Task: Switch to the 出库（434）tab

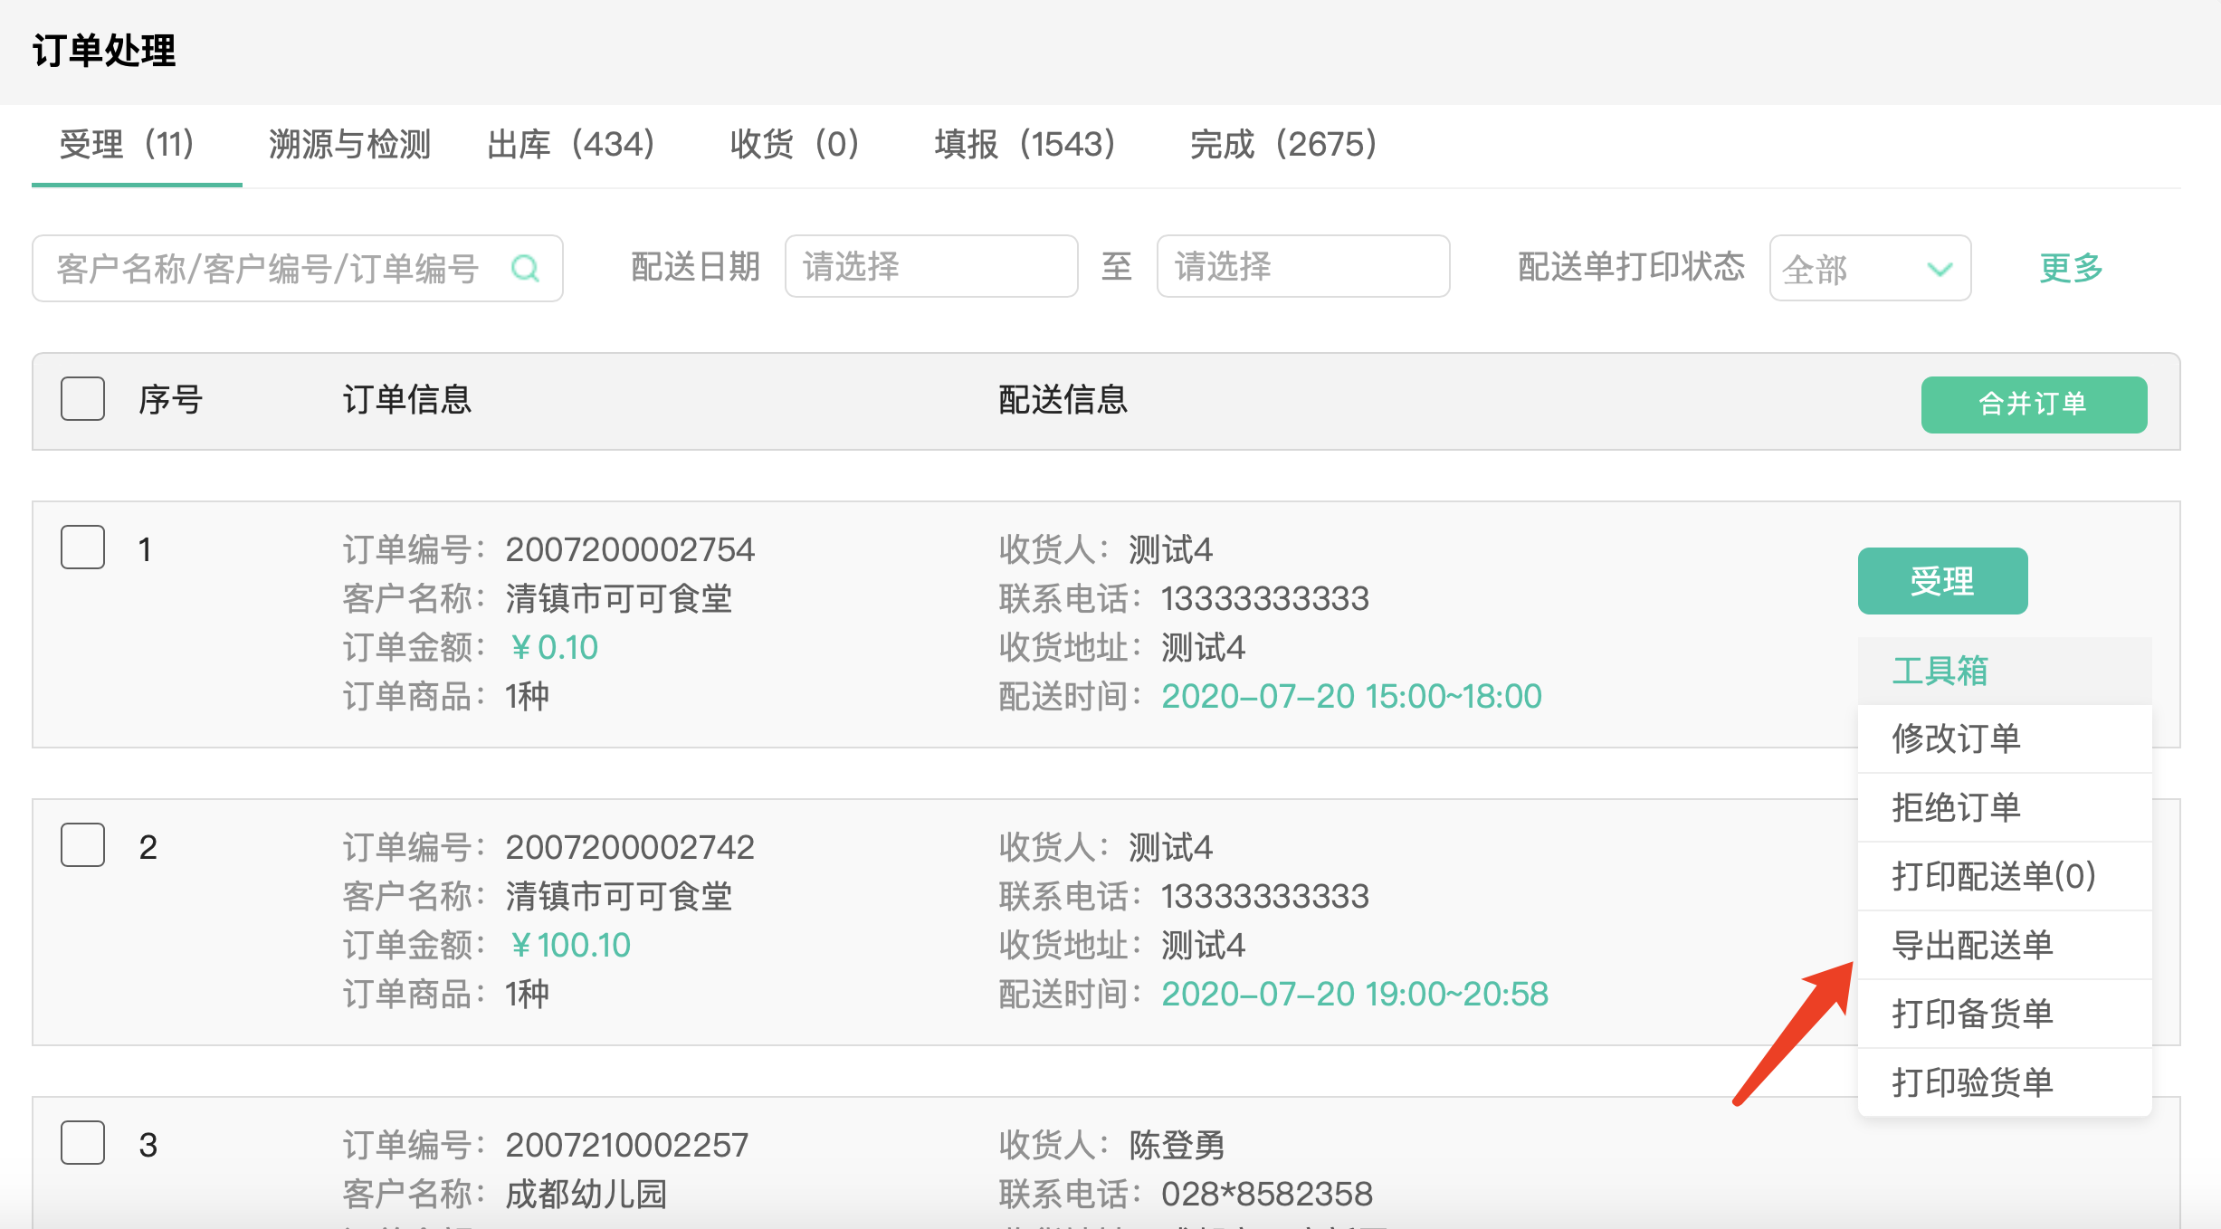Action: coord(570,145)
